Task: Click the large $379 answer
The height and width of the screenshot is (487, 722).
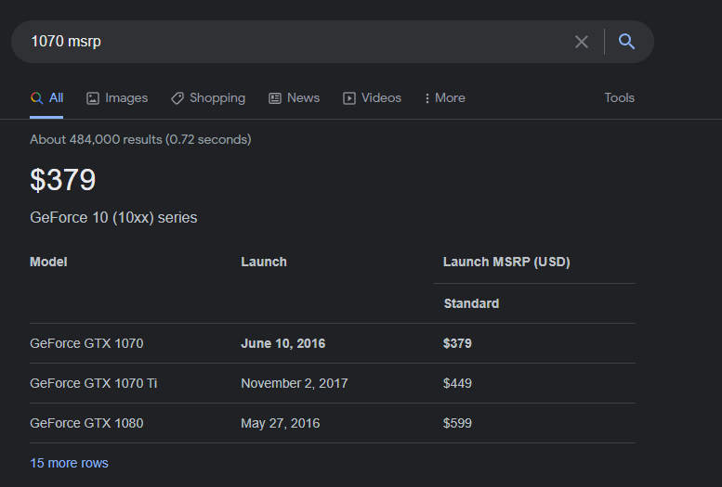Action: point(62,180)
